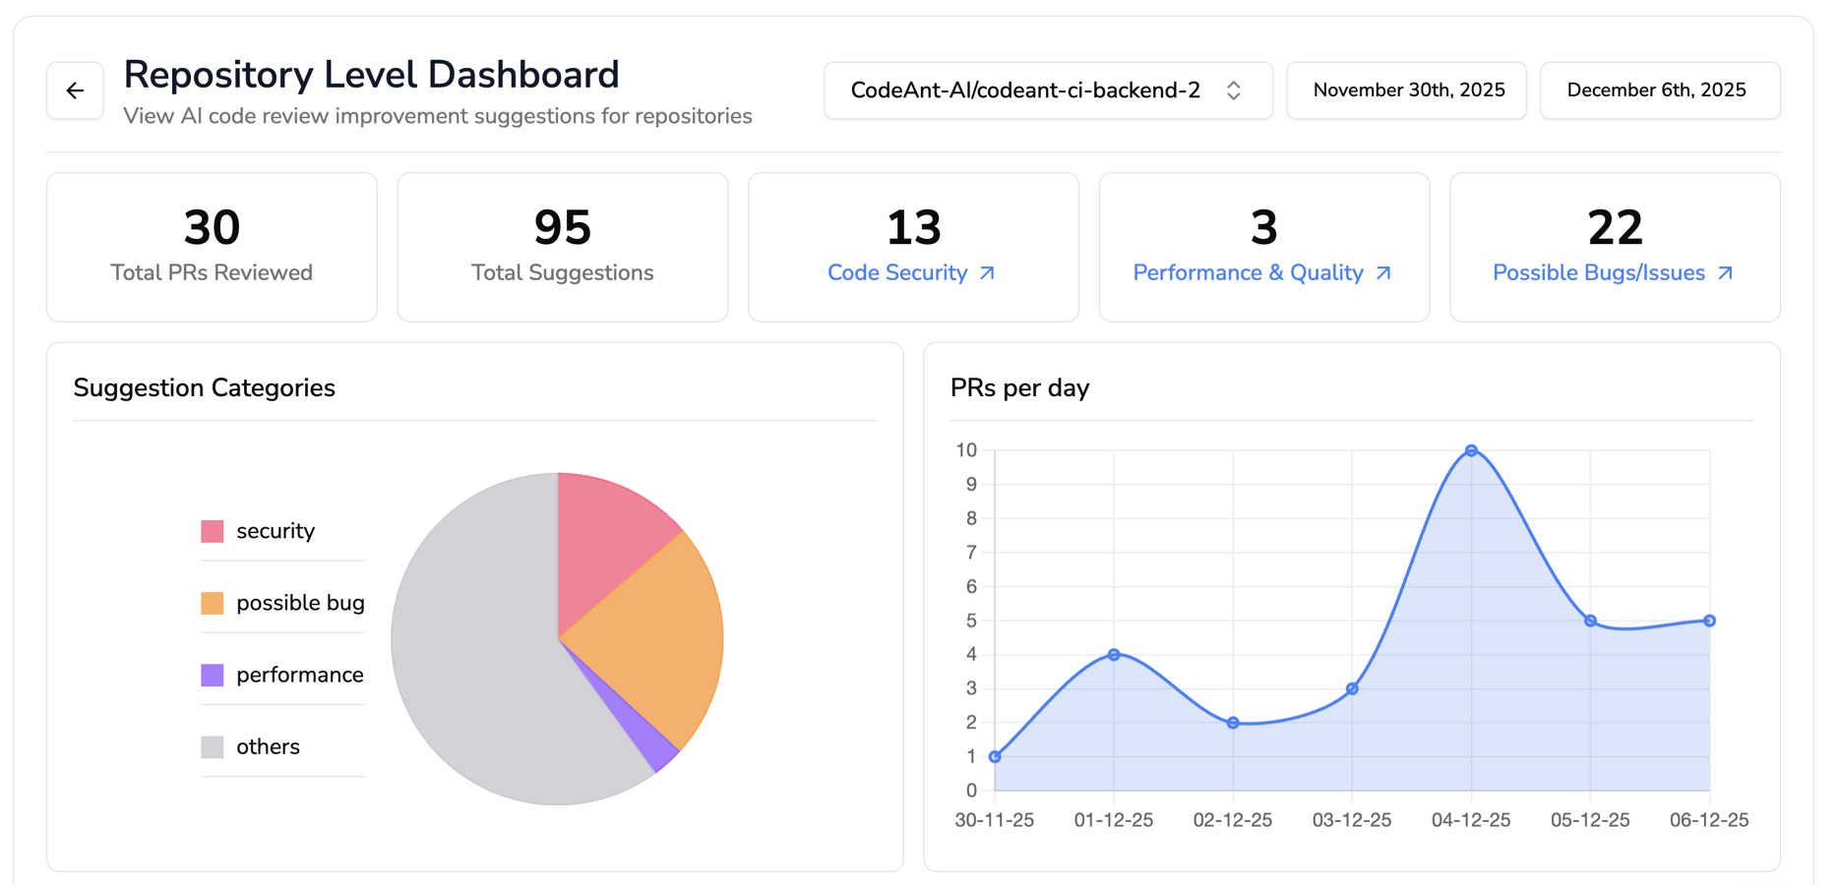Click the back arrow to return
This screenshot has width=1839, height=885.
click(x=75, y=90)
